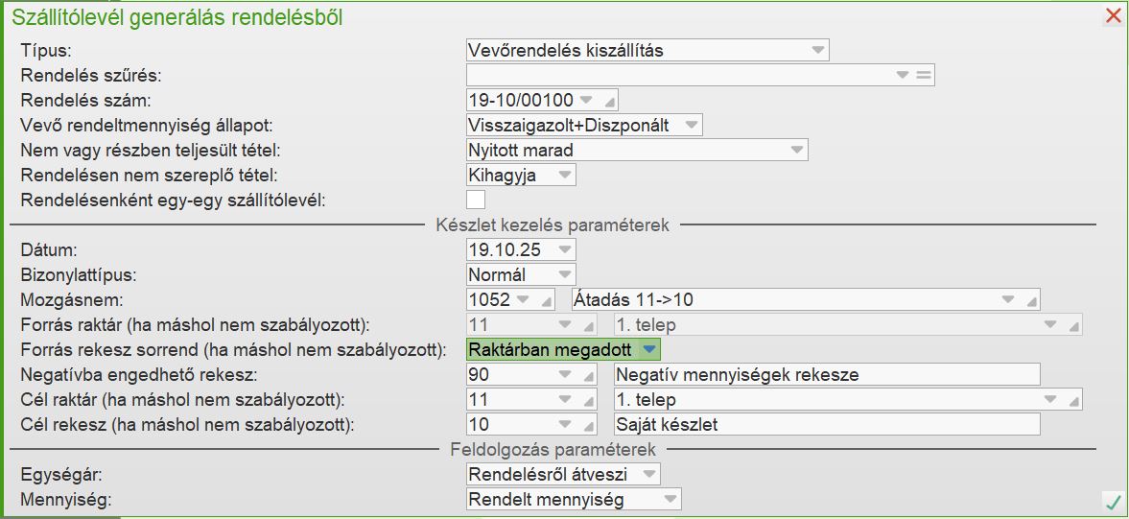Click the Nem vagy részben teljesült tétel: label
Screen dimensions: 1129x519
151,150
